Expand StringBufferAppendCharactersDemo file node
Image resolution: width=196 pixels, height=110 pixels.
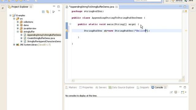[21, 41]
